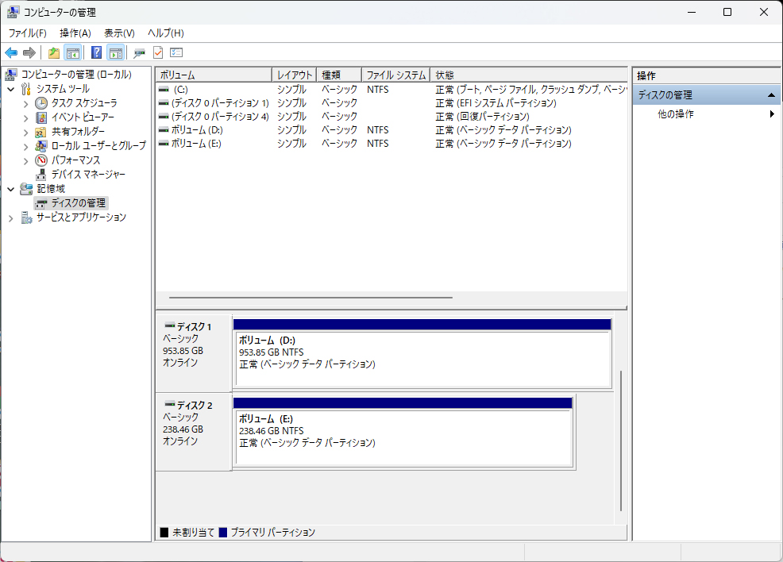The height and width of the screenshot is (562, 783).
Task: Click the back navigation arrow
Action: tap(11, 52)
